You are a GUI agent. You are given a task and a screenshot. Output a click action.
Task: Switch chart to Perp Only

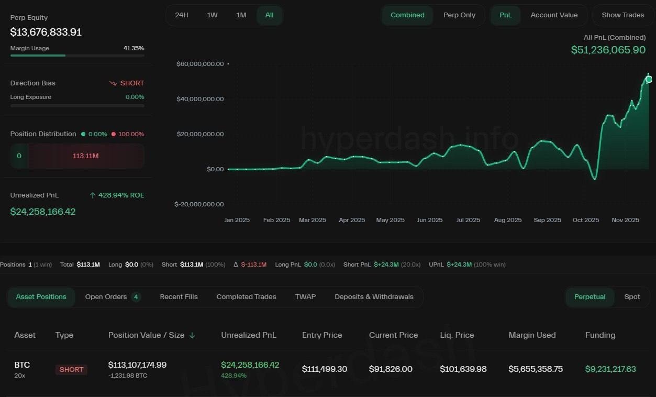point(459,15)
